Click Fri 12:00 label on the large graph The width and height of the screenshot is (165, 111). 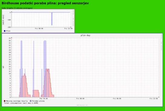153,99
